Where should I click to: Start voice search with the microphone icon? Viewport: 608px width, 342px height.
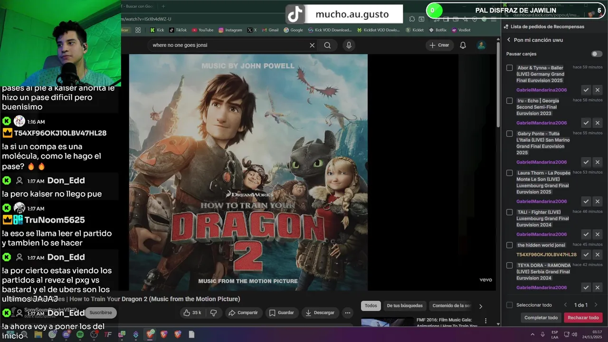[349, 45]
